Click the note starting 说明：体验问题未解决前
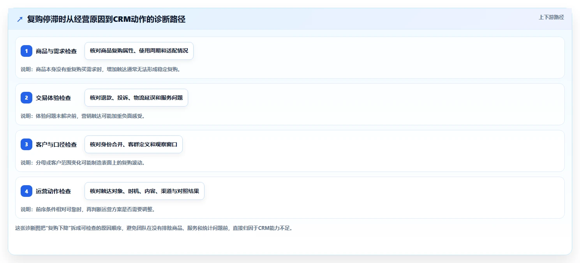 tap(83, 116)
